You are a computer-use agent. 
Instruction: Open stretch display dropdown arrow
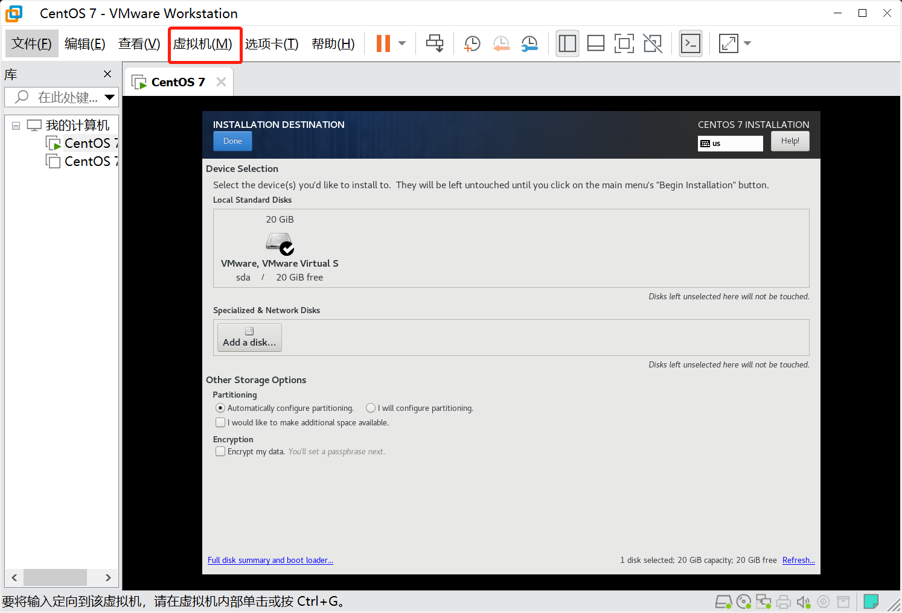[747, 43]
